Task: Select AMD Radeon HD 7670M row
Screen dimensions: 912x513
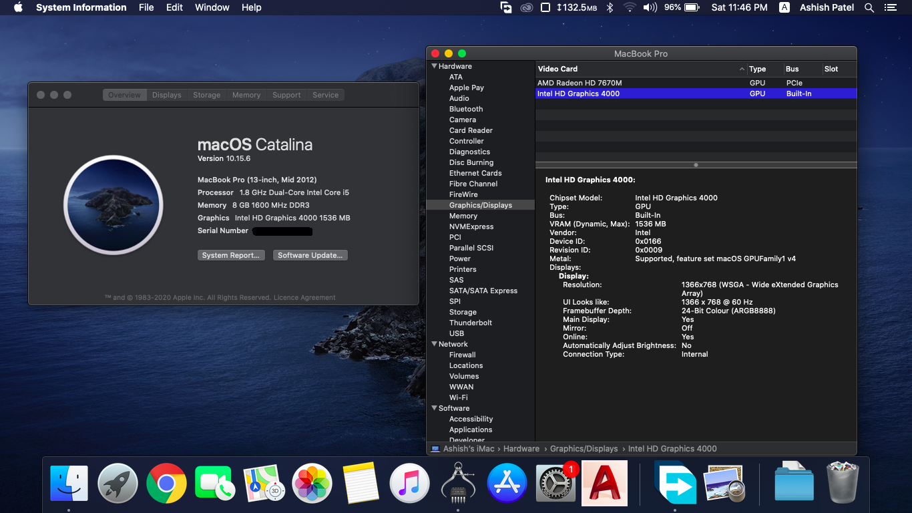Action: 696,83
